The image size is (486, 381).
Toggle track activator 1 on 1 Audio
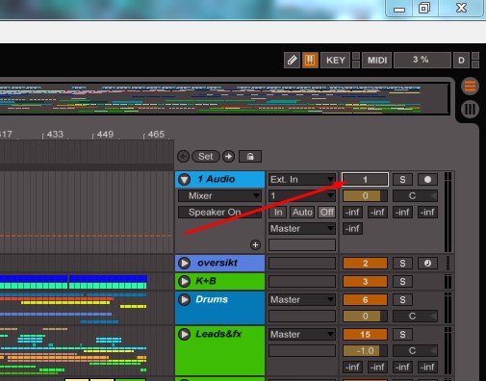[x=365, y=179]
